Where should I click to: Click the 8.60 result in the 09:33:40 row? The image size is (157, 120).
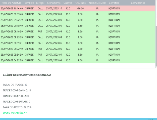[x=80, y=14]
